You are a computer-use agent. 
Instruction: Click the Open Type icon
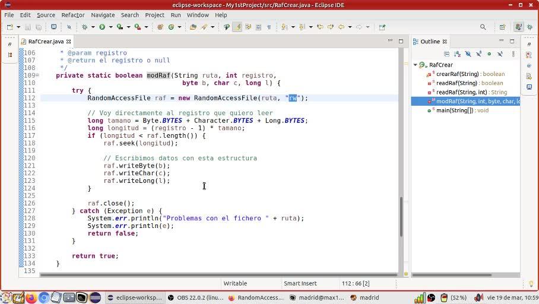(193, 27)
